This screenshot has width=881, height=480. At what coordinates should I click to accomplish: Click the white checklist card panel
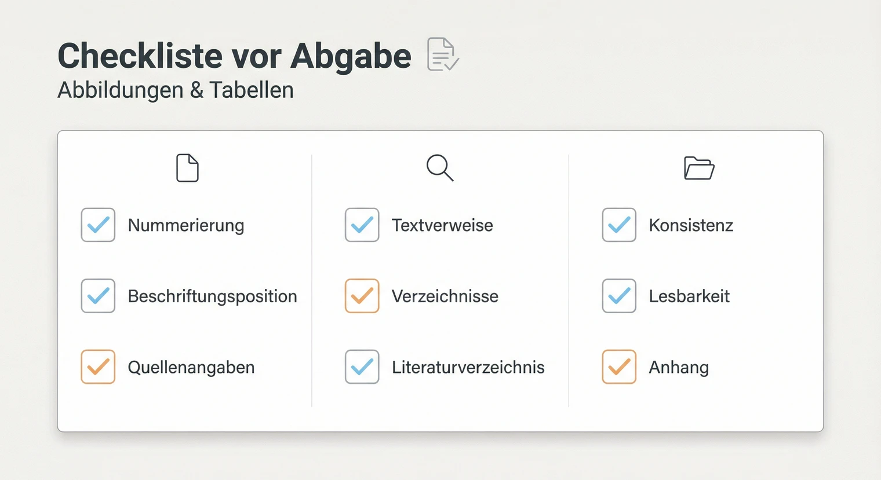click(440, 414)
